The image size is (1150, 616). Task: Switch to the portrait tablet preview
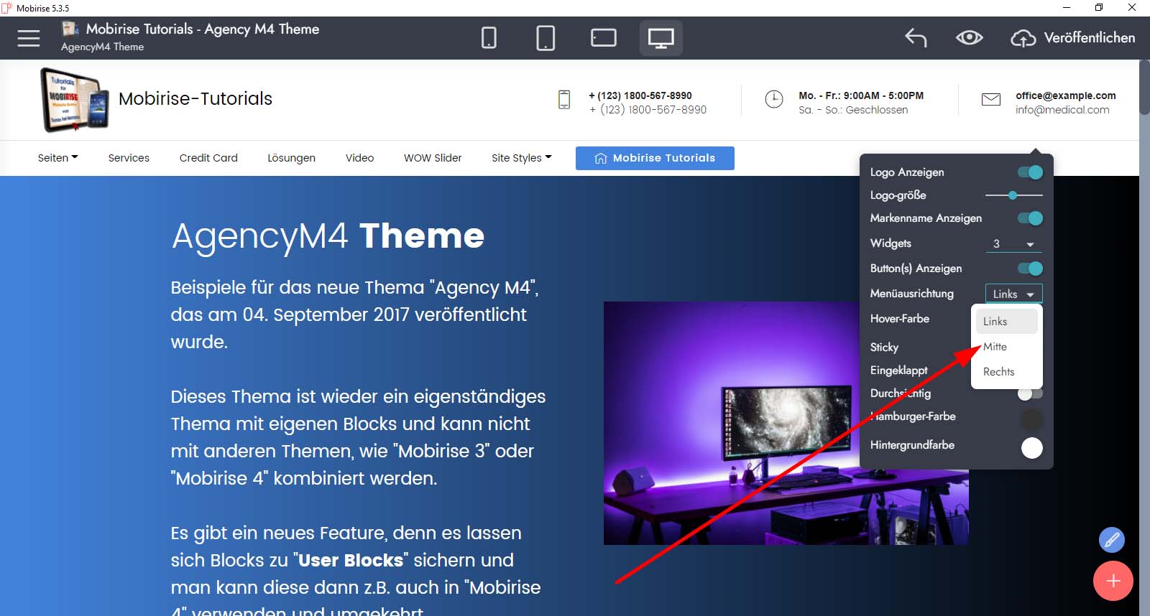click(x=546, y=38)
